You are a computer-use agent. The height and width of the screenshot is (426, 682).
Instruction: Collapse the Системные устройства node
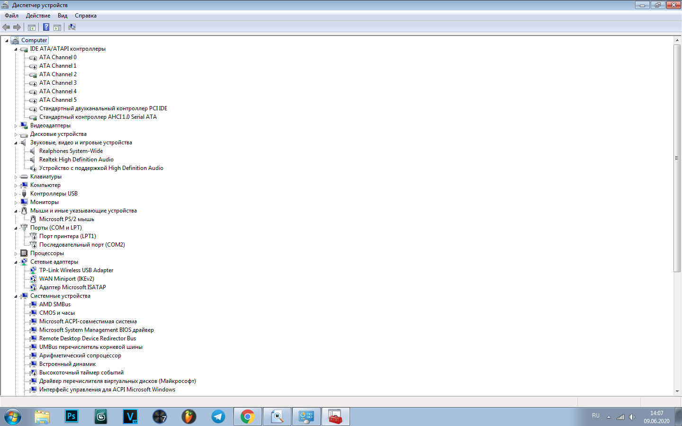click(16, 296)
